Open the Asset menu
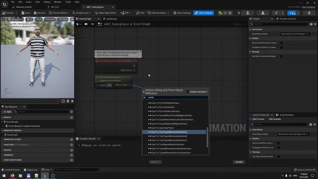The width and height of the screenshot is (318, 179). (28, 2)
